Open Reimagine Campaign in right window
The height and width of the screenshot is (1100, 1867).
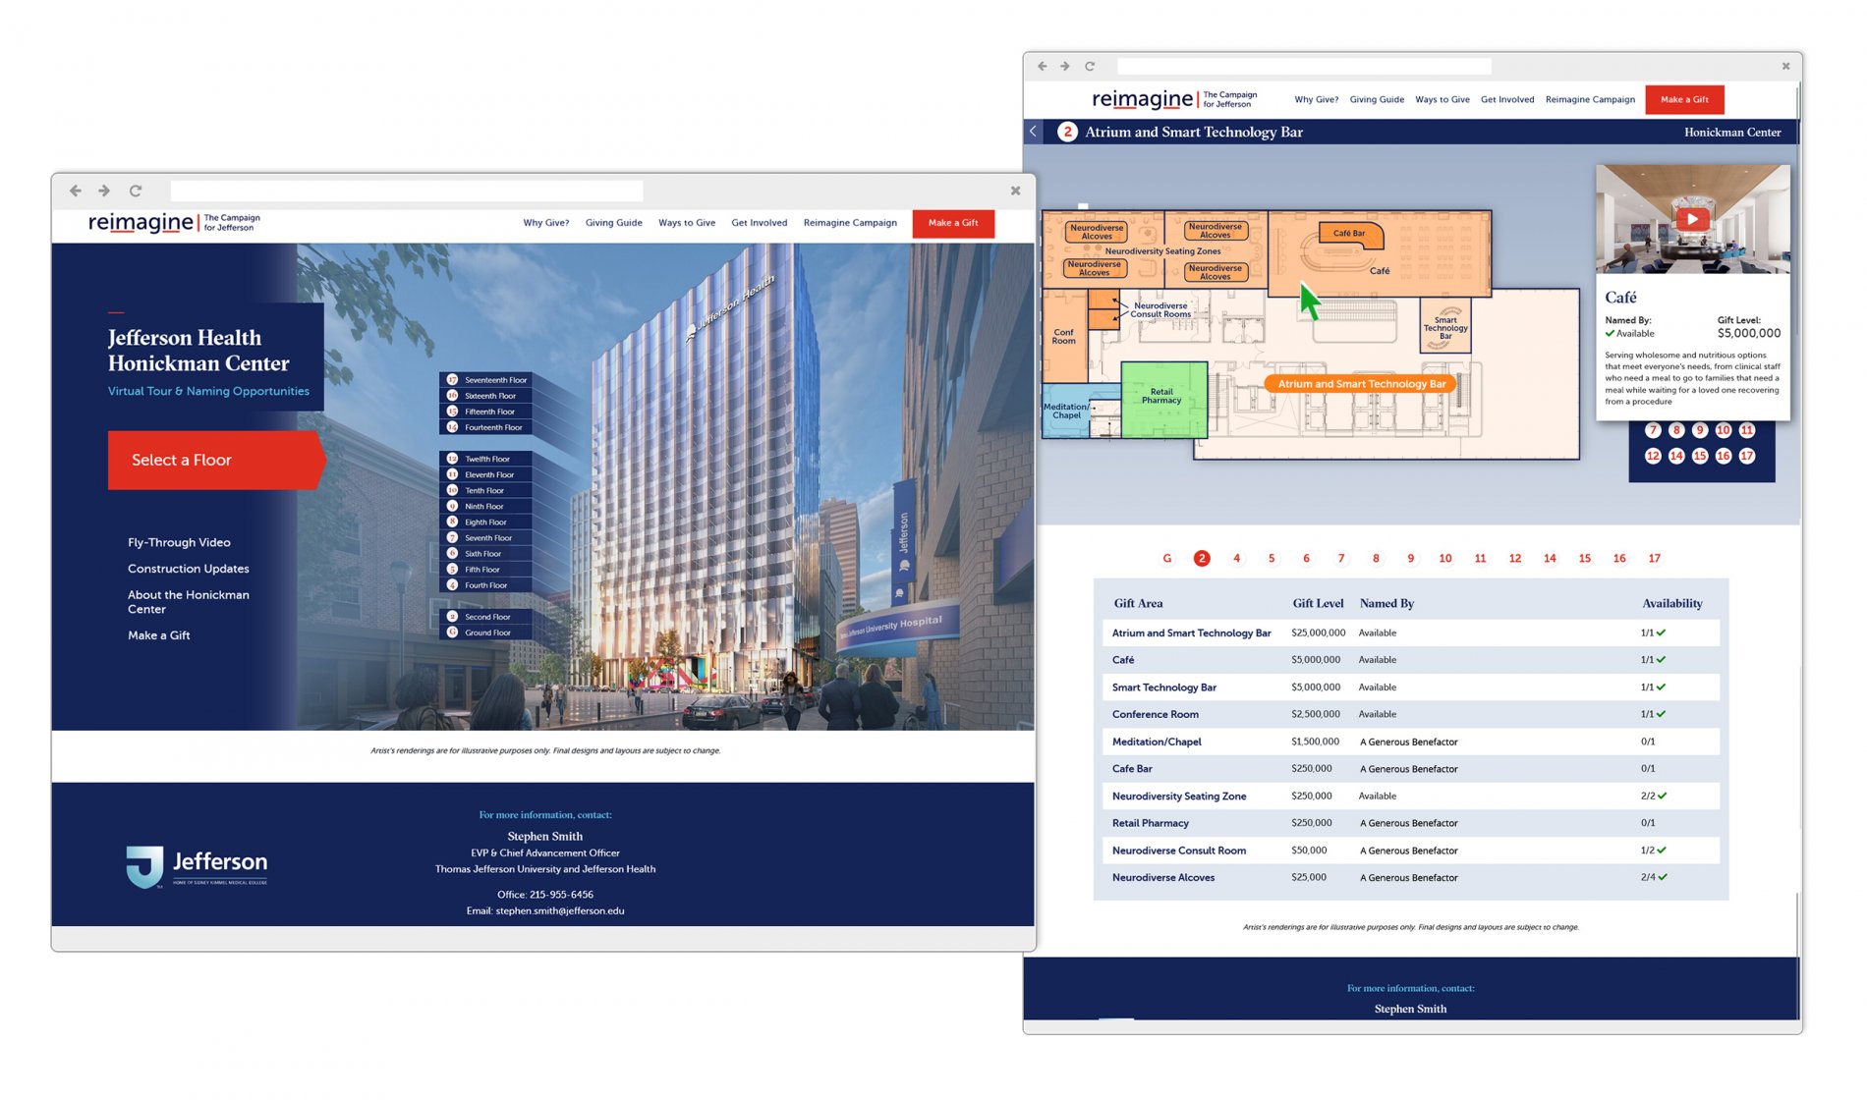point(1590,99)
